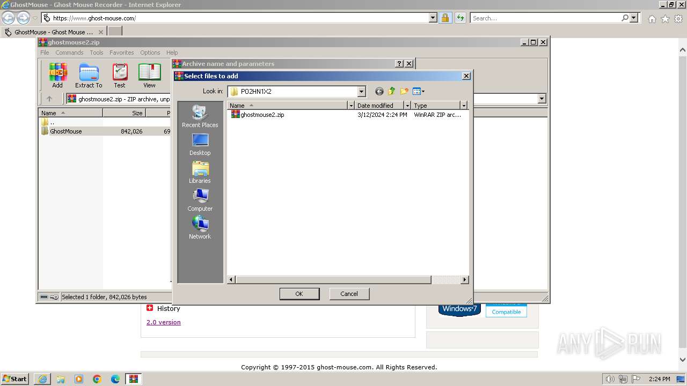The image size is (687, 386).
Task: Click the Windows Start button
Action: (15, 379)
